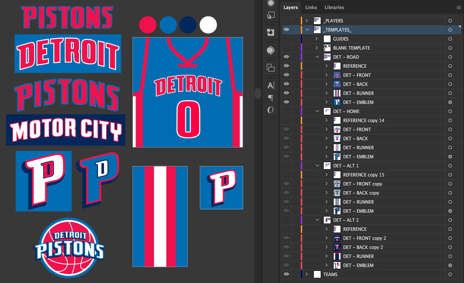Show the DET – HOME layer
The height and width of the screenshot is (283, 464).
click(x=286, y=111)
